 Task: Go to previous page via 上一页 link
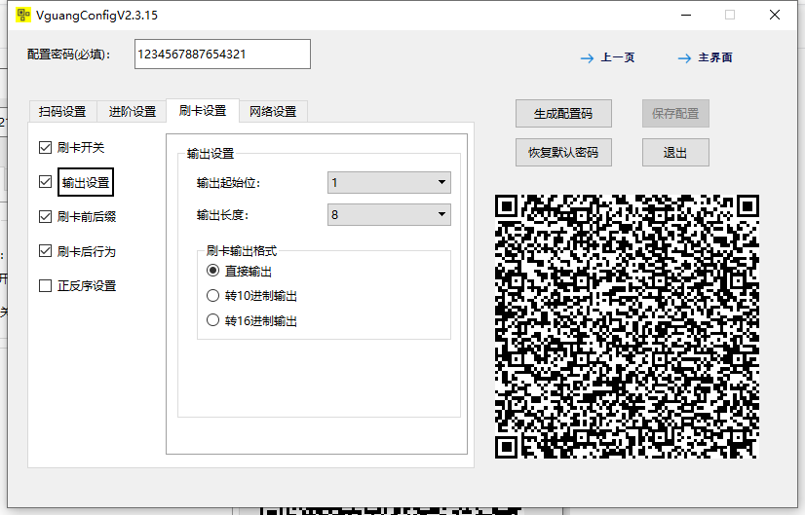pyautogui.click(x=618, y=57)
